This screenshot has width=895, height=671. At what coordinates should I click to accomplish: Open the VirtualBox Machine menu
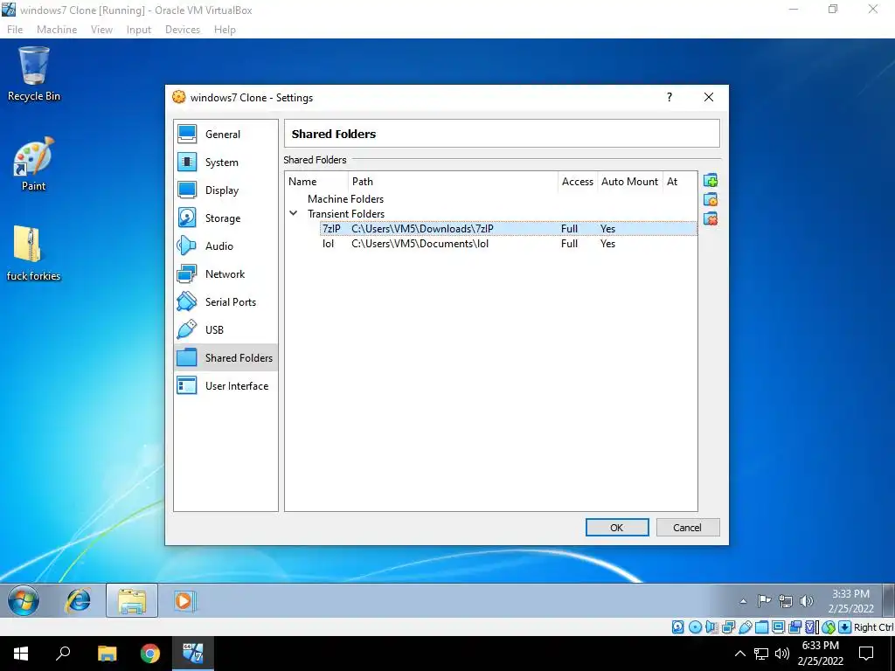57,30
